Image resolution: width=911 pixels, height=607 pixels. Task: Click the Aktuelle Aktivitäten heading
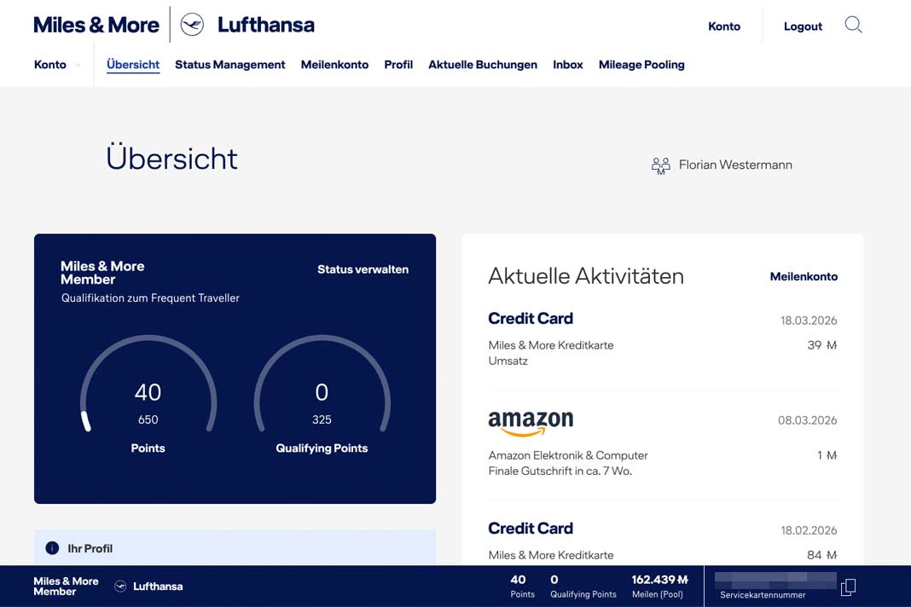tap(586, 276)
